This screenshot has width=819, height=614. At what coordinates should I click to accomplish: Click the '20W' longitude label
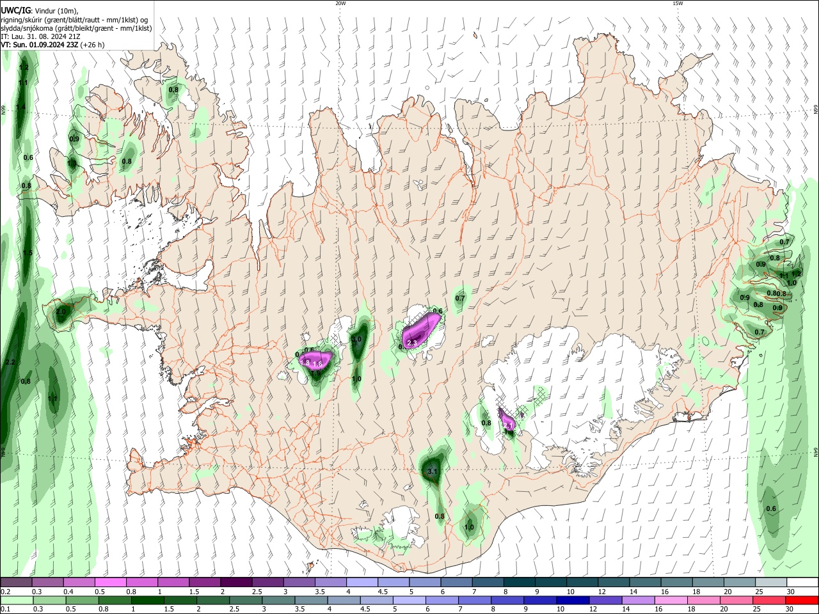(340, 3)
